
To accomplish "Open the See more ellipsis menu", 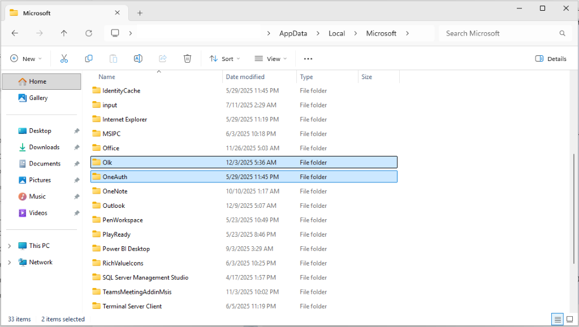I will [308, 59].
